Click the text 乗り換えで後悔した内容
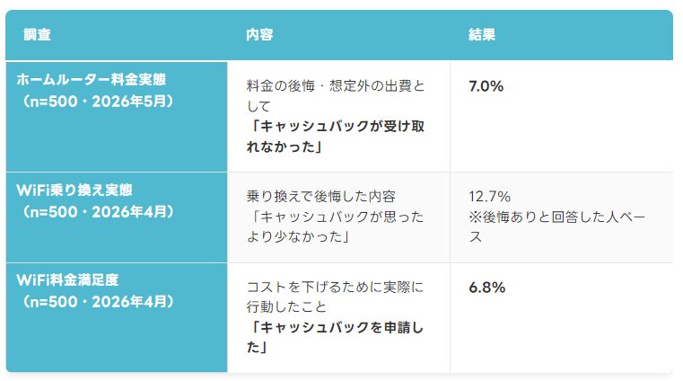Screen dimensions: 683x381 click(x=321, y=197)
